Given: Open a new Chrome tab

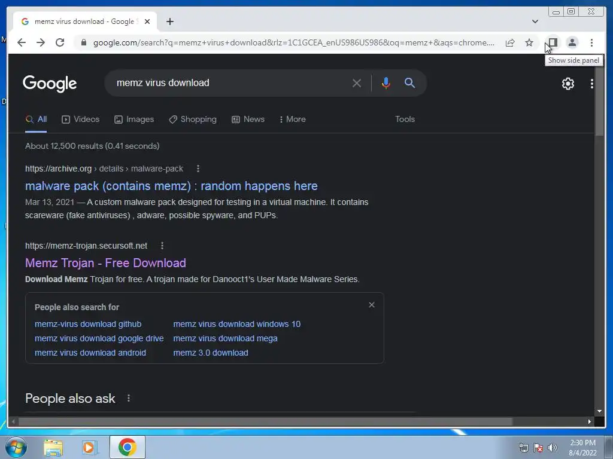Looking at the screenshot, I should point(169,22).
